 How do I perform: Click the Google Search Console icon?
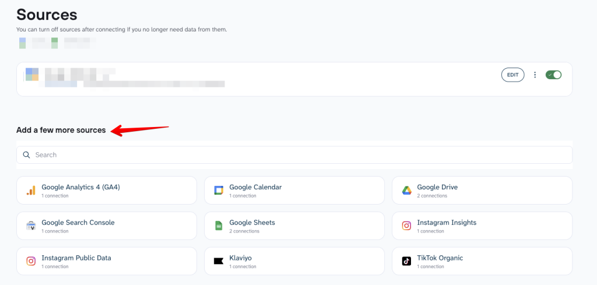(x=31, y=226)
